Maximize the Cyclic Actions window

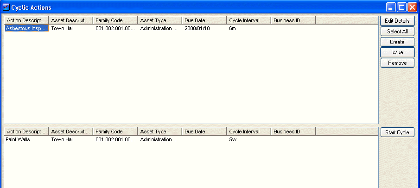401,7
